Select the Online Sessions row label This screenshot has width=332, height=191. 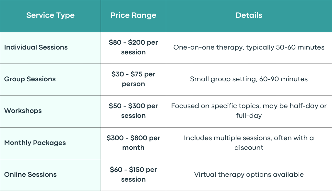30,174
